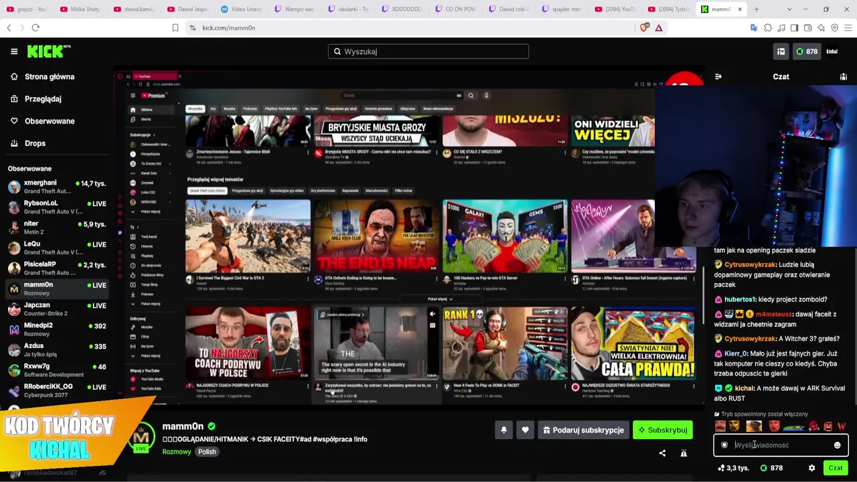Switch to the okularki Twitch tab
Image resolution: width=857 pixels, height=482 pixels.
point(349,9)
